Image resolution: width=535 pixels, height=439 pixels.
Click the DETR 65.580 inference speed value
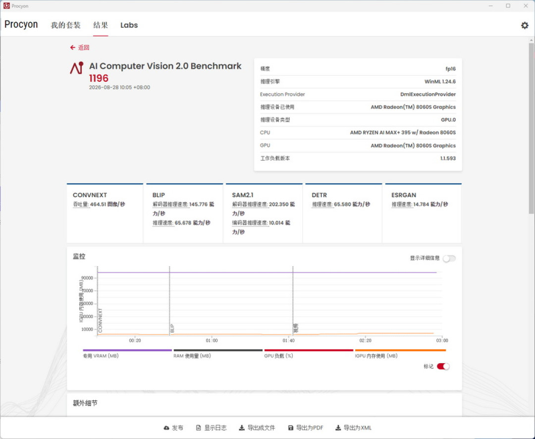[x=352, y=204]
